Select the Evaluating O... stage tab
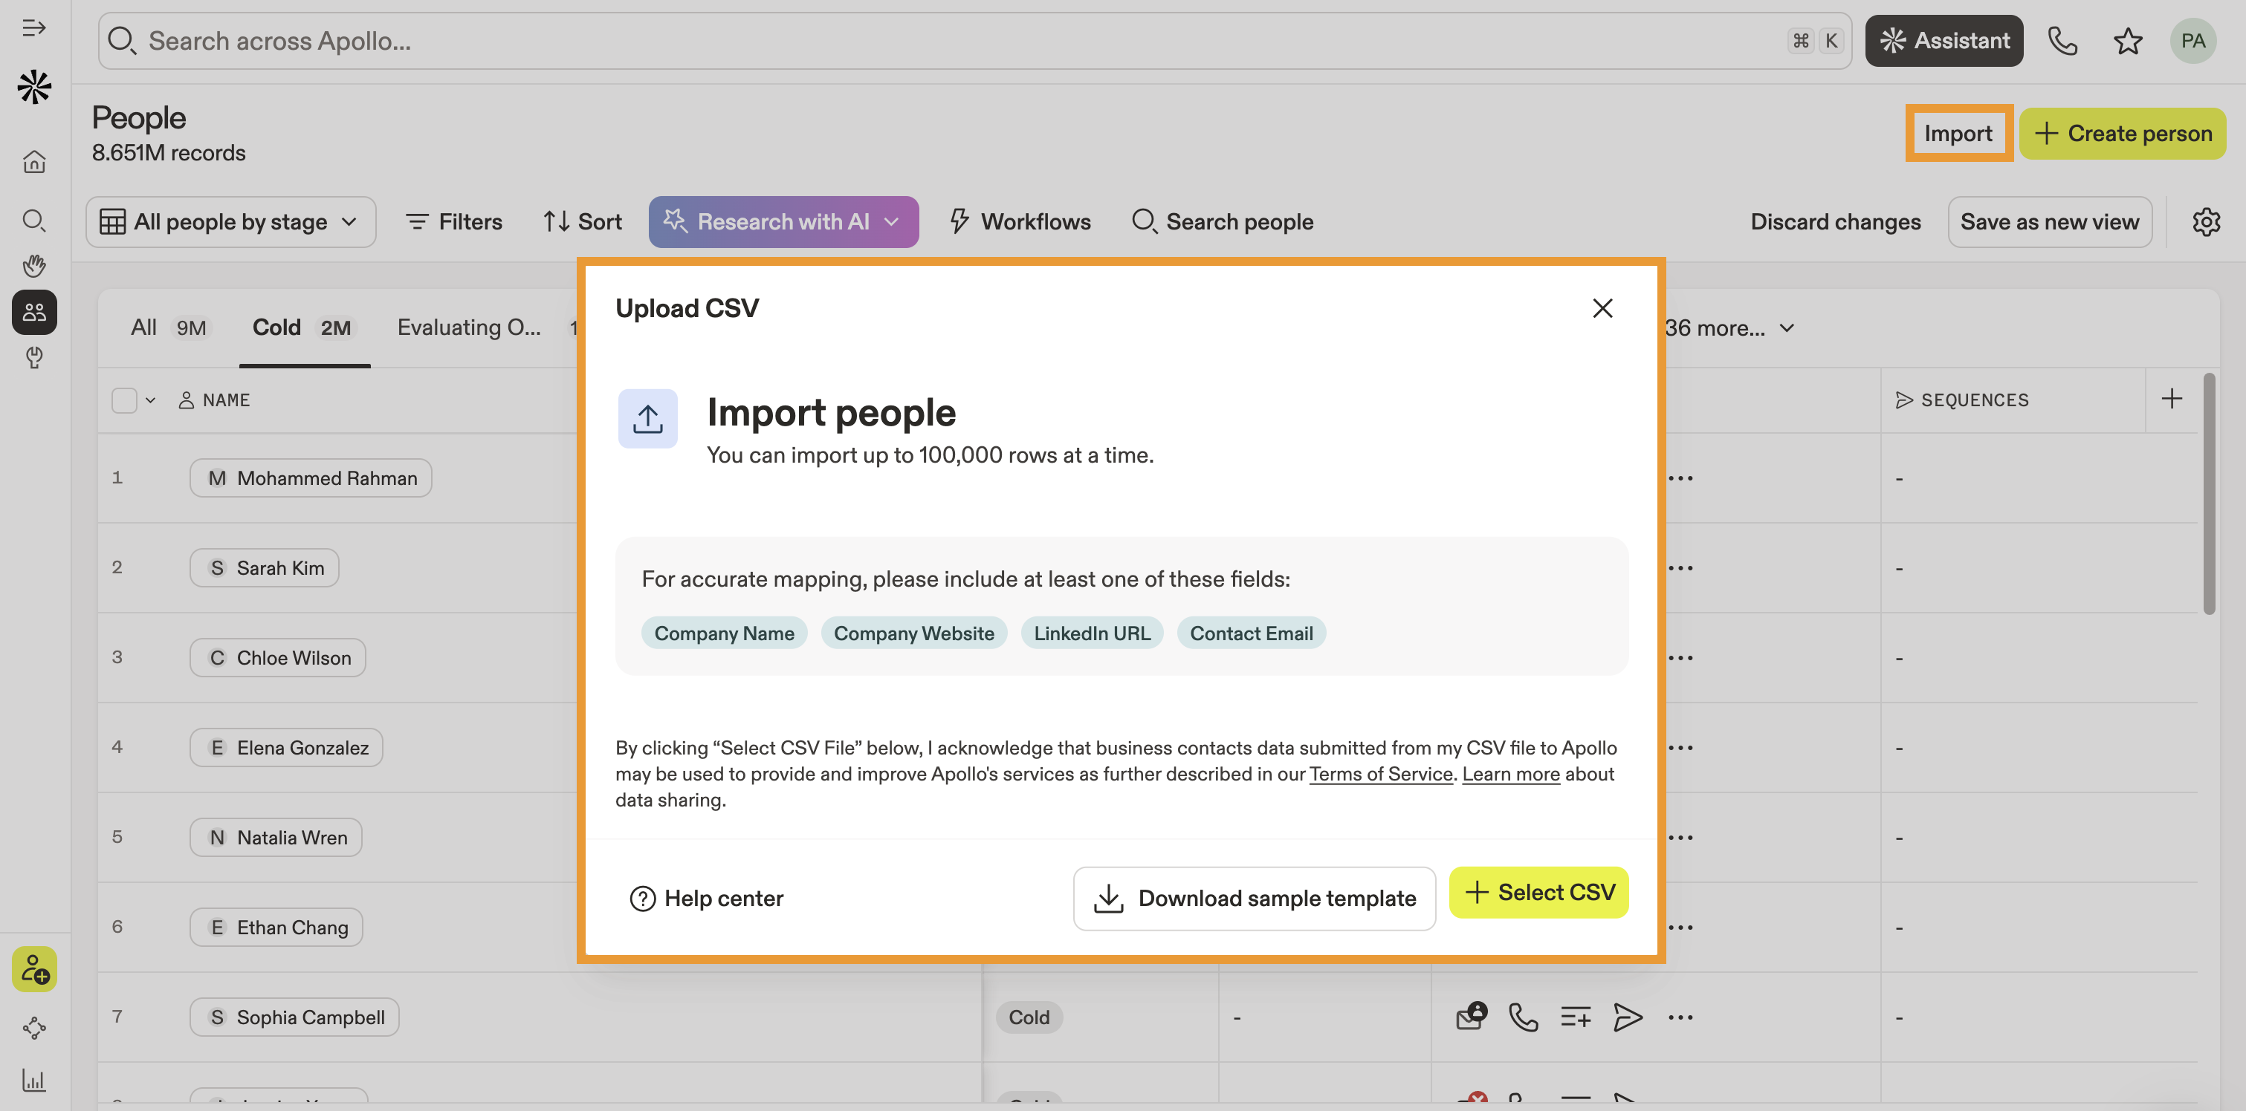 pyautogui.click(x=469, y=328)
